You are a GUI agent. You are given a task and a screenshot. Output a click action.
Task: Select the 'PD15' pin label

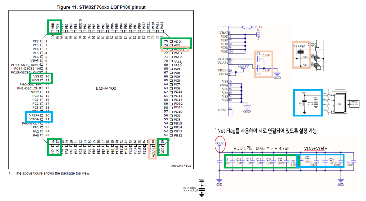tap(178, 92)
